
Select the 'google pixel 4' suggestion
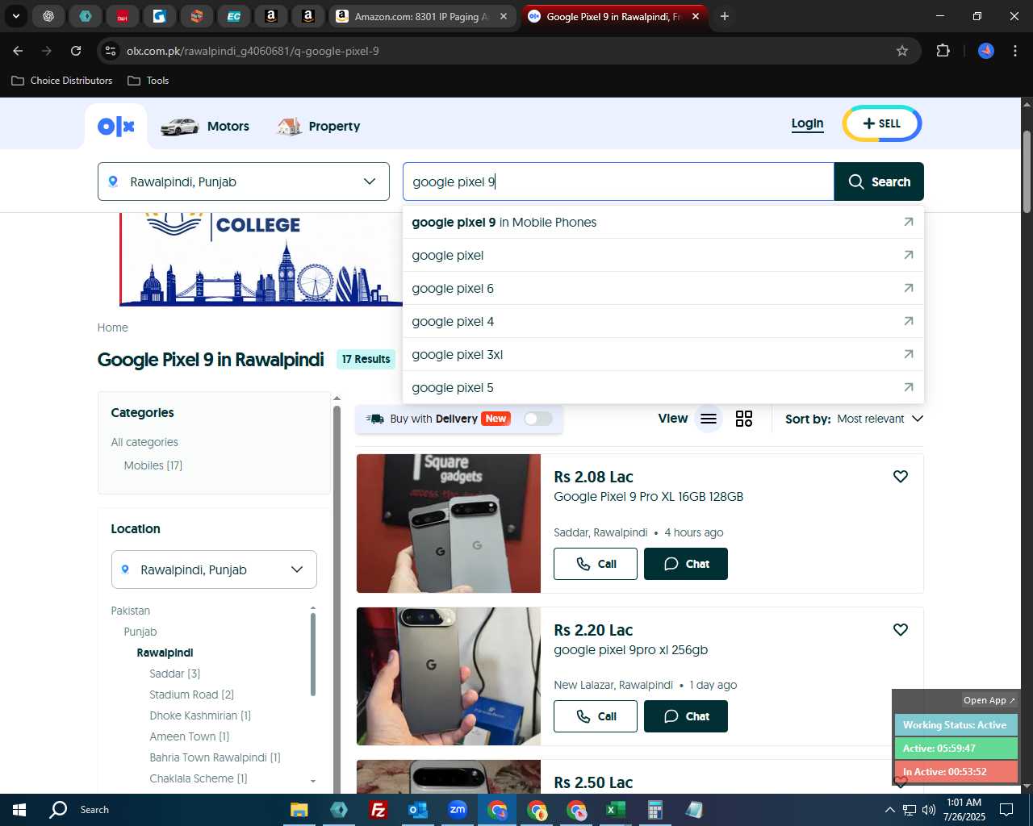pyautogui.click(x=663, y=321)
